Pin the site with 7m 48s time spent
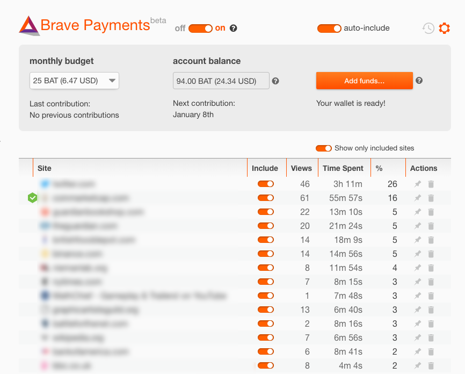Screen dimensions: 465x374 (x=418, y=296)
